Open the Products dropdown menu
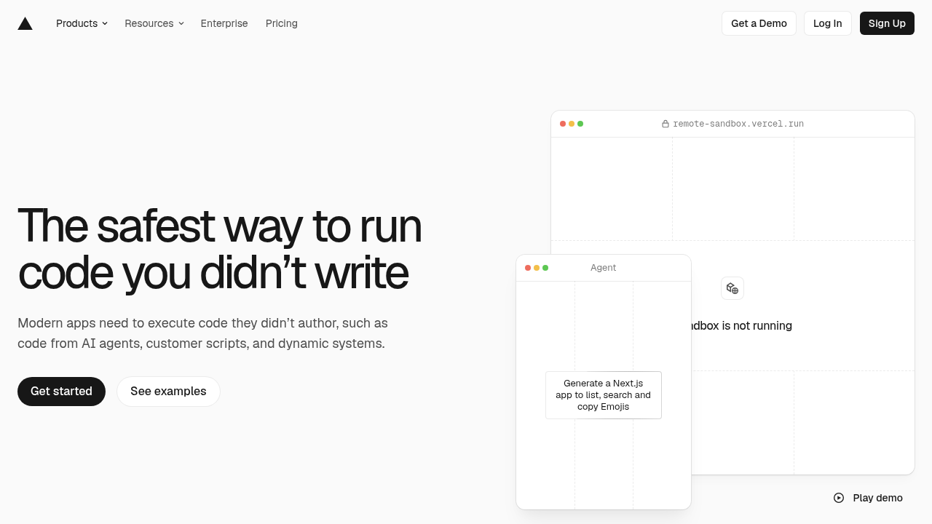The height and width of the screenshot is (524, 932). tap(82, 23)
